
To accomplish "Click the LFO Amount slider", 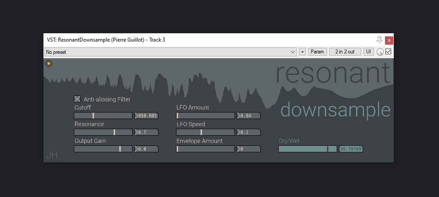I will 205,116.
